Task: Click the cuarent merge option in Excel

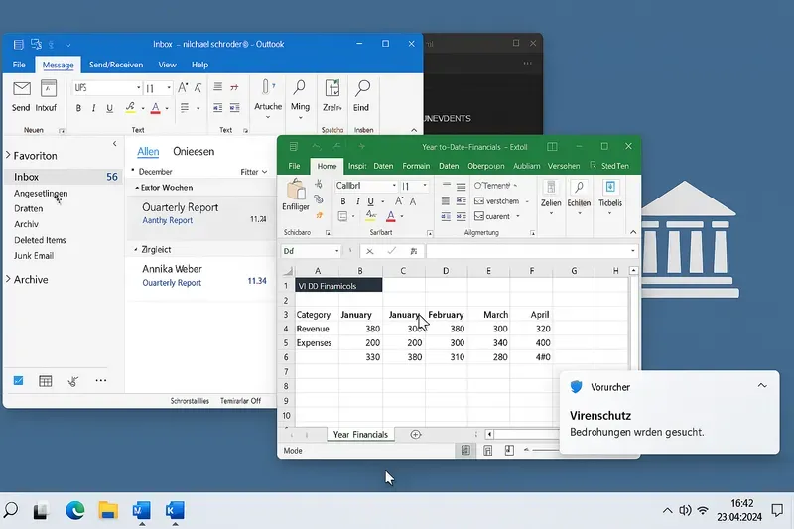Action: pos(492,216)
